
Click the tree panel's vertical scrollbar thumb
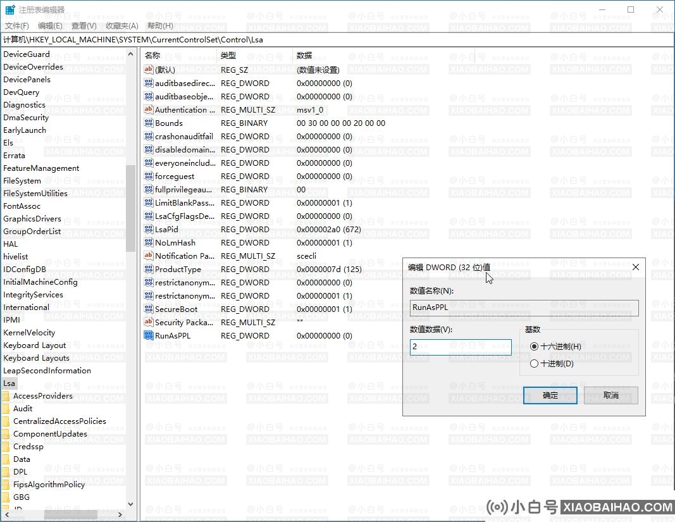[x=130, y=208]
